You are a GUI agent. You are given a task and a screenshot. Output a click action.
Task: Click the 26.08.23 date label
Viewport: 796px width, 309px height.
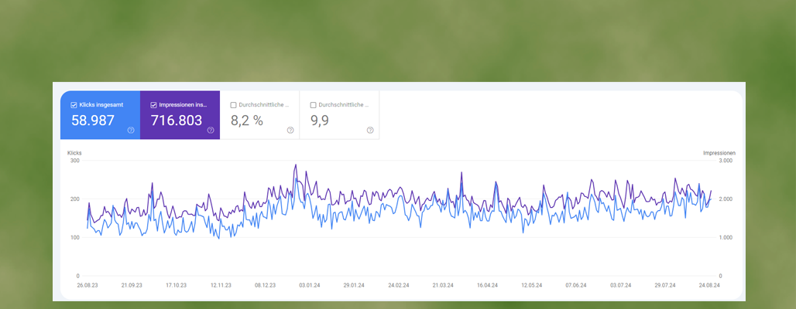(x=87, y=285)
